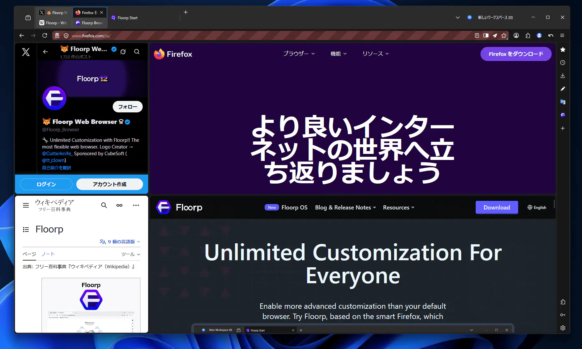Image resolution: width=582 pixels, height=349 pixels.
Task: Open the blue profile avatar menu
Action: pyautogui.click(x=540, y=35)
